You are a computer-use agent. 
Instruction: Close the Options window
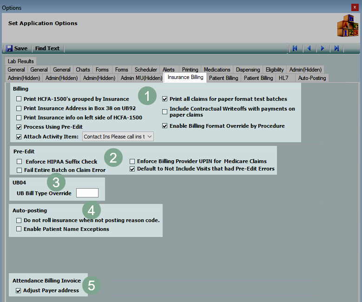[355, 7]
